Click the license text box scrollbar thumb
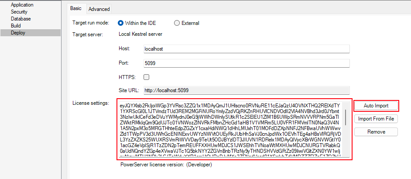 pyautogui.click(x=346, y=116)
